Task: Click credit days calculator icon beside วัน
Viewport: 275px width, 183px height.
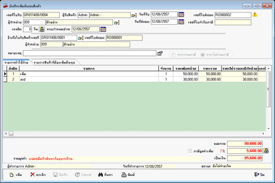Action: point(42,29)
